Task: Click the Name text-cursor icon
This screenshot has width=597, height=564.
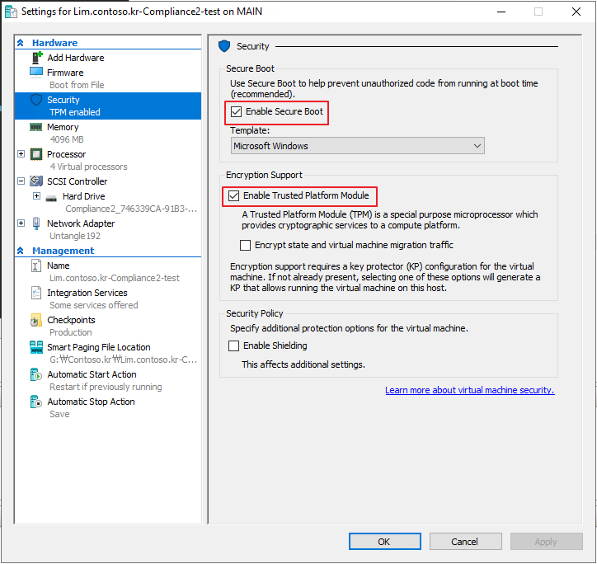Action: click(x=35, y=266)
